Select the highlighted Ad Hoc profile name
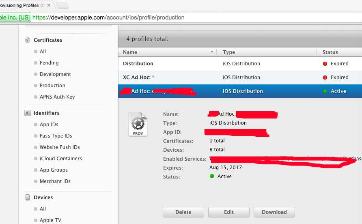Viewport: 362px width, 224px height. tap(158, 91)
